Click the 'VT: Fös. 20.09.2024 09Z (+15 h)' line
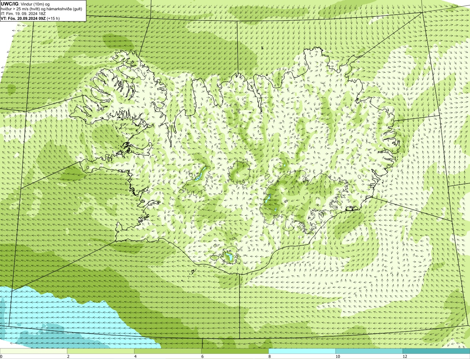Viewport: 470px width, 359px height. pyautogui.click(x=30, y=18)
